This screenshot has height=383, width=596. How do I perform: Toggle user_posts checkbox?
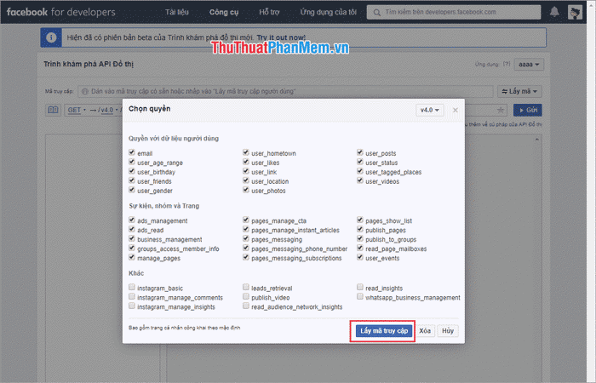360,152
